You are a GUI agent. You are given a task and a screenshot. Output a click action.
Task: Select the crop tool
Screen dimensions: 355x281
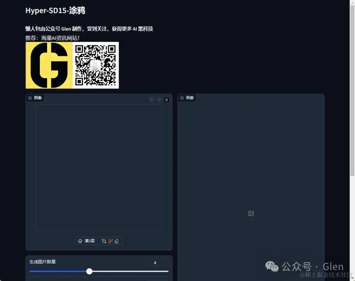click(104, 241)
